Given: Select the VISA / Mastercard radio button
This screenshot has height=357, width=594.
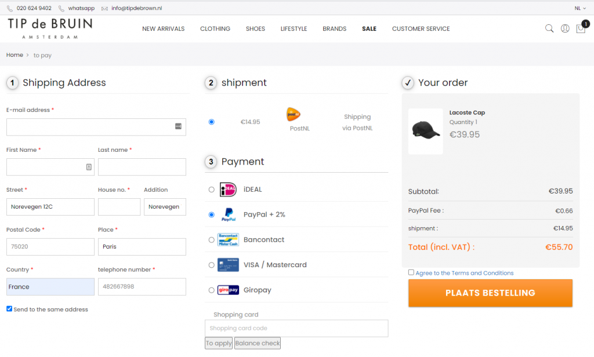Looking at the screenshot, I should [x=211, y=265].
